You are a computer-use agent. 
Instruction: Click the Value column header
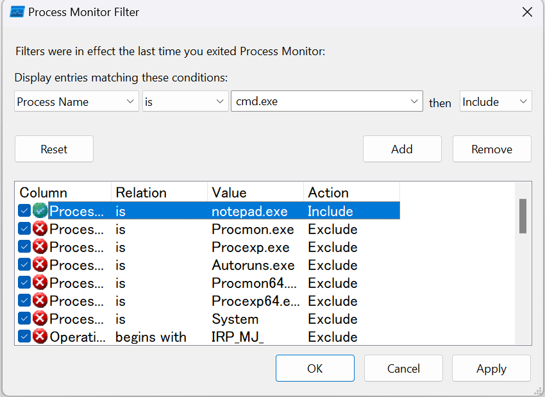pyautogui.click(x=255, y=192)
